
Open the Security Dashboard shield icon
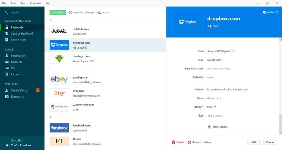pyautogui.click(x=7, y=33)
